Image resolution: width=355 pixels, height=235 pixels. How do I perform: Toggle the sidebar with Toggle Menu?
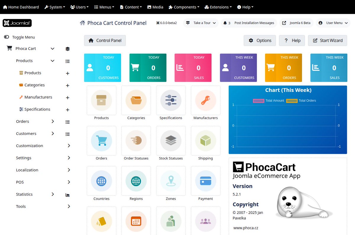pos(21,37)
